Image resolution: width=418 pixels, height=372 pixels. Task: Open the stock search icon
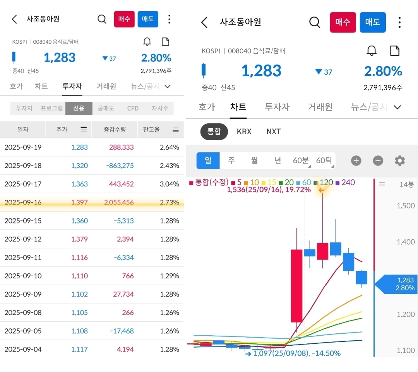315,22
